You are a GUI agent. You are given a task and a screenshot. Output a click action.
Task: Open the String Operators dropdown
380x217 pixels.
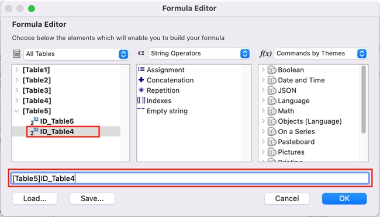(x=199, y=54)
